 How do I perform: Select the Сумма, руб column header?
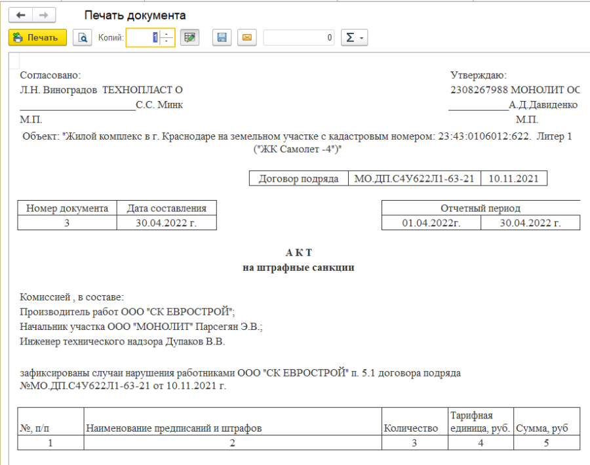click(547, 428)
